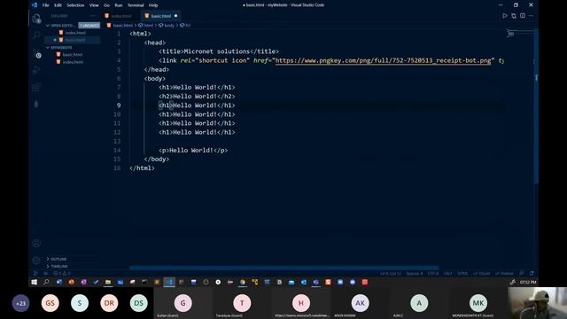This screenshot has width=567, height=319.
Task: Open notifications bell in the status bar
Action: click(532, 274)
